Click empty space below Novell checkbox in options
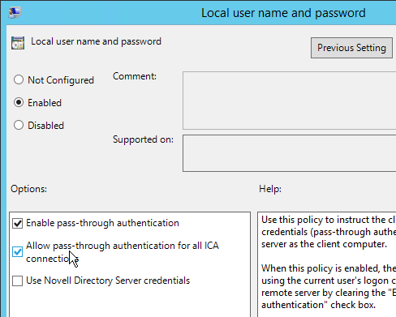 (130, 302)
